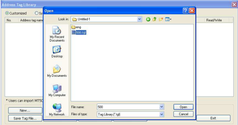The width and height of the screenshot is (238, 125).
Task: Close the Address Tag Library window
Action: pyautogui.click(x=234, y=5)
